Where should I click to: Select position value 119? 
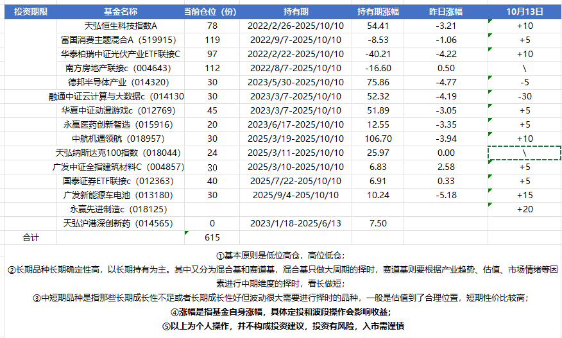pos(212,40)
